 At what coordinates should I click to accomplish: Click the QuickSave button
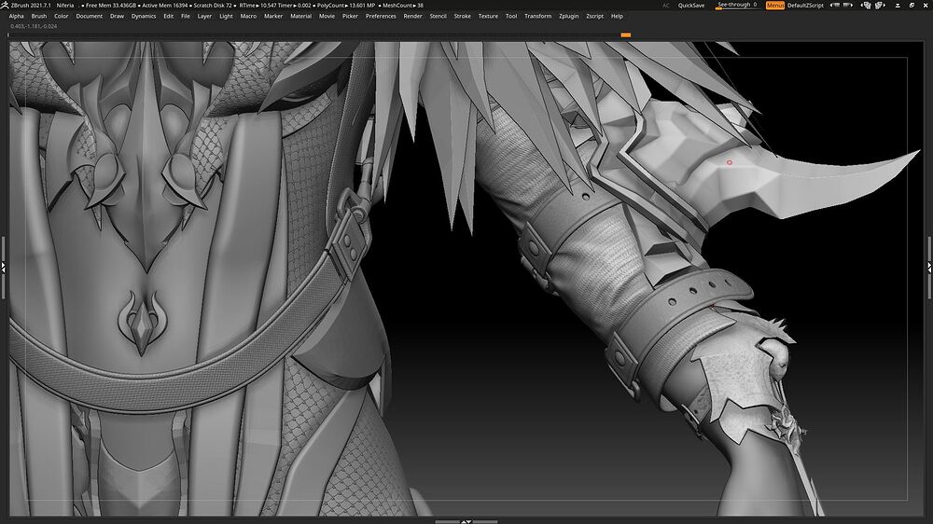tap(691, 6)
